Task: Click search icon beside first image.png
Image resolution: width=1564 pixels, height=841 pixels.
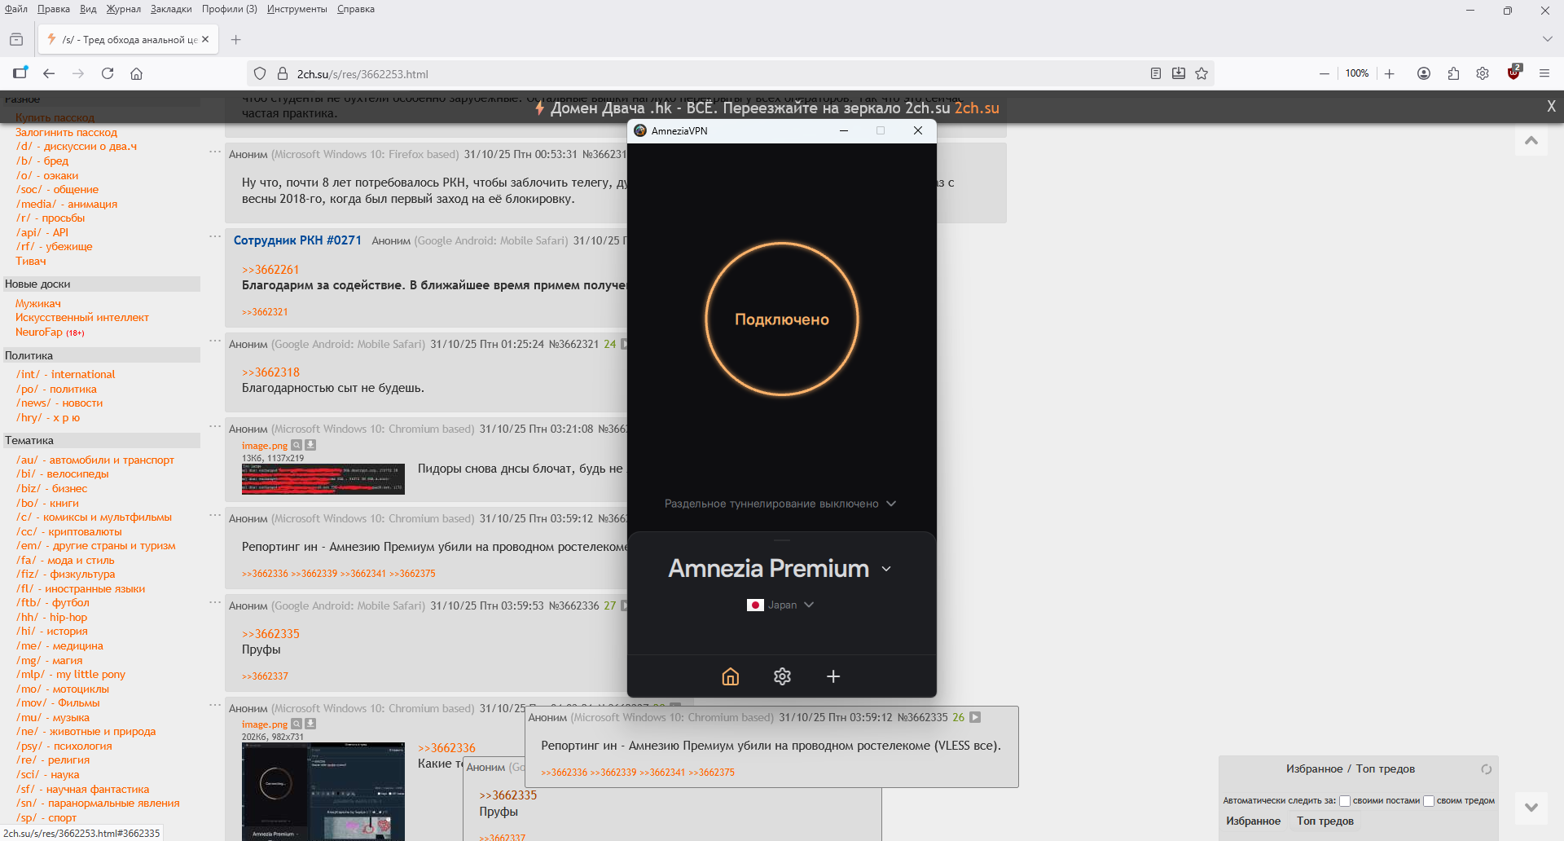Action: [297, 445]
